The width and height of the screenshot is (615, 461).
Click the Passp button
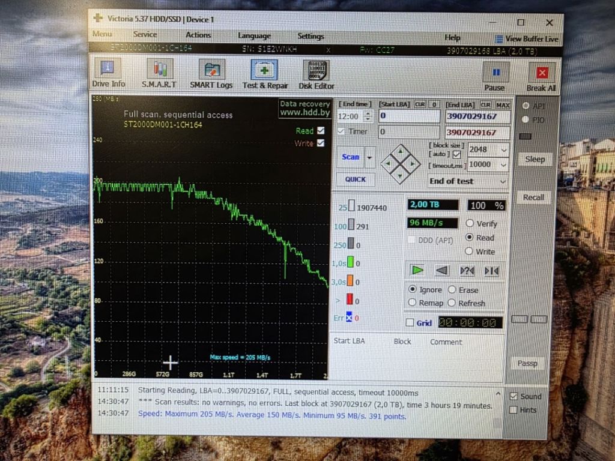click(527, 363)
